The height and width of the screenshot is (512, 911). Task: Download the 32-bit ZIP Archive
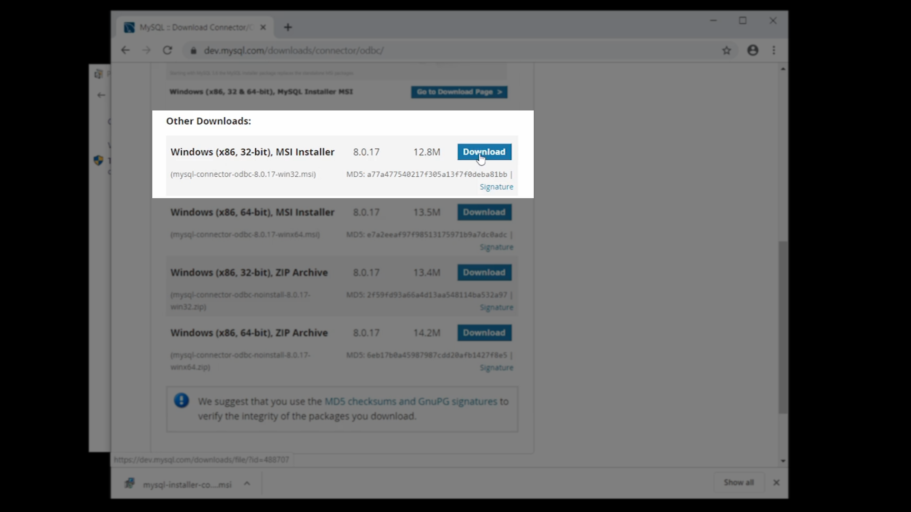click(x=484, y=273)
